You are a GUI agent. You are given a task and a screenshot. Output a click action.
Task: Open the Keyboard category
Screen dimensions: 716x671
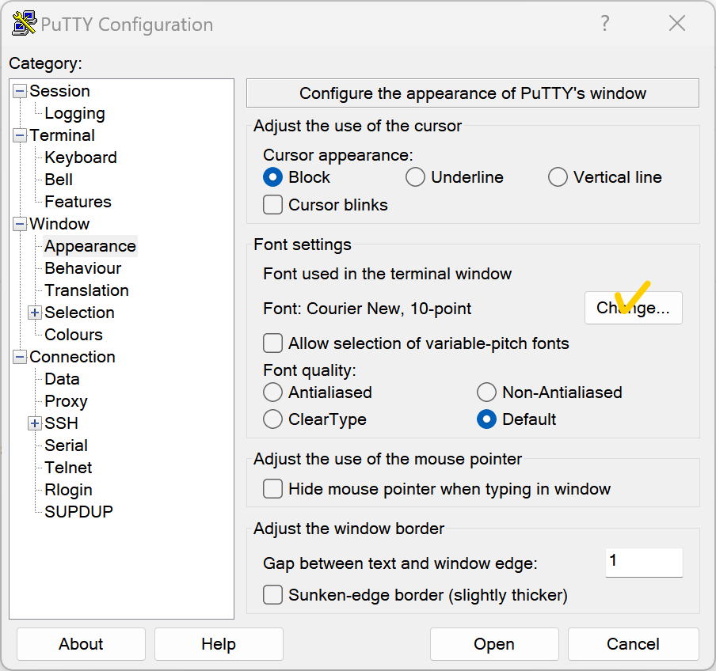[81, 157]
